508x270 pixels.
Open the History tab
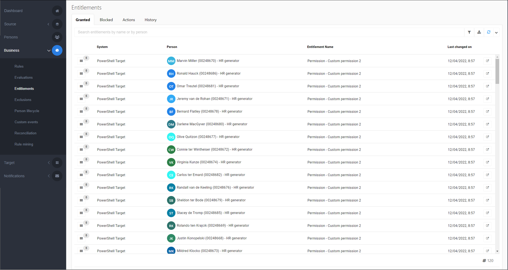pyautogui.click(x=151, y=20)
